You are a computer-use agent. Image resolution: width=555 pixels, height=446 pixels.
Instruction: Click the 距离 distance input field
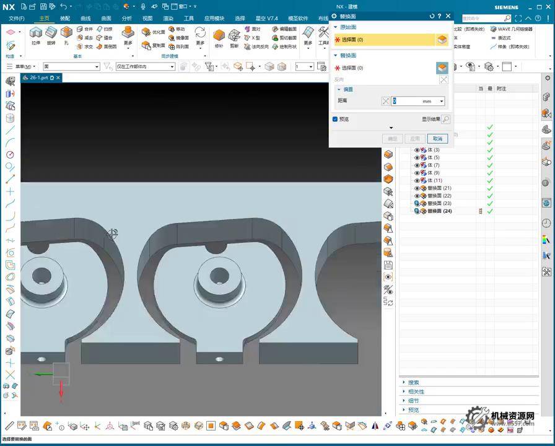[x=406, y=101]
